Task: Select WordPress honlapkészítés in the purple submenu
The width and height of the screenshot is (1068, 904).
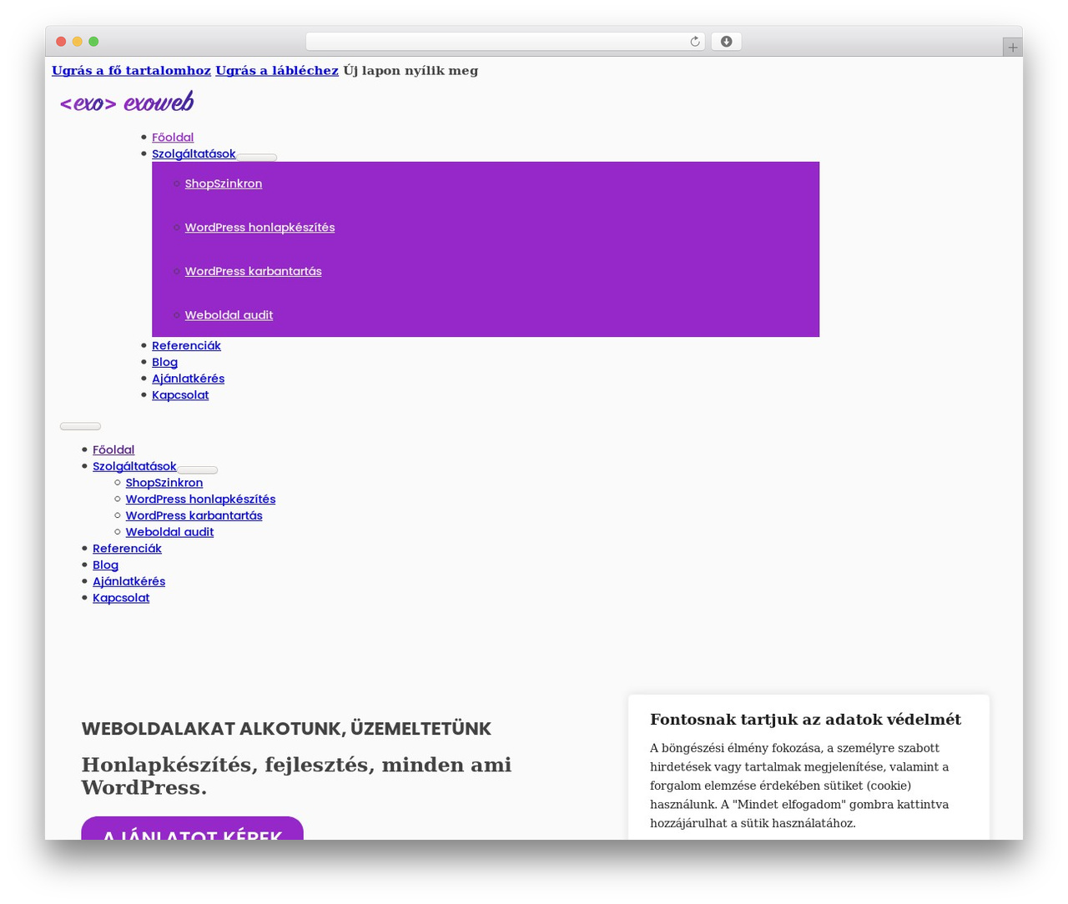Action: (259, 228)
